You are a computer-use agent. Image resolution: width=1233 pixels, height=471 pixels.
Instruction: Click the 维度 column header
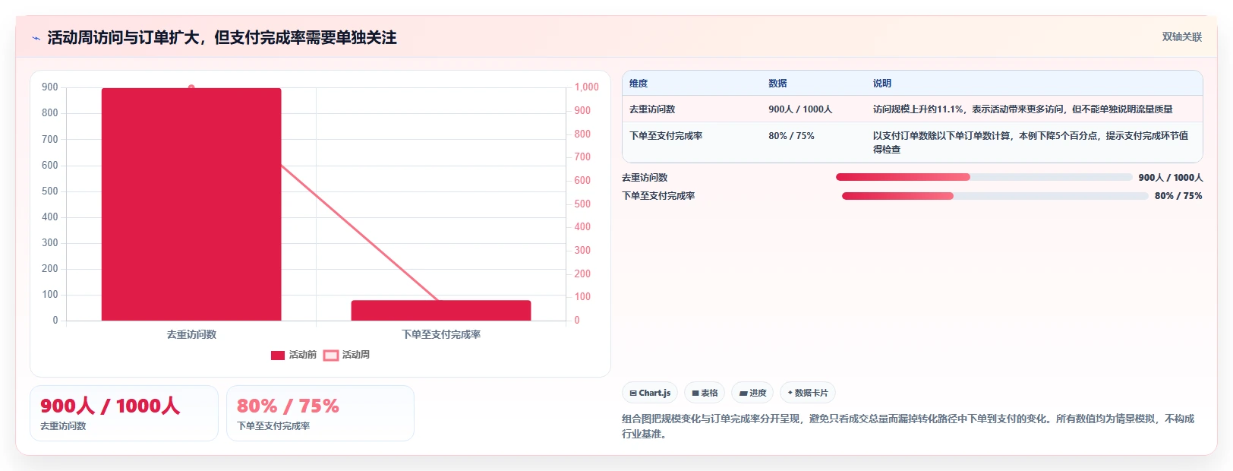[639, 84]
